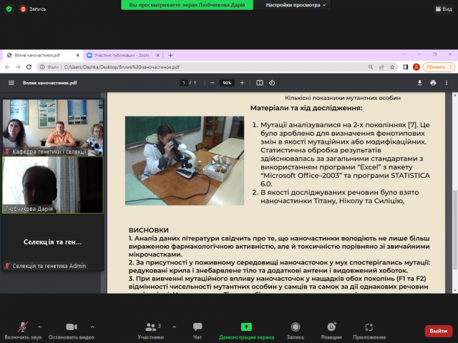
Task: Select the Вплив наночастинок.pdf browser tab
Action: [x=39, y=55]
